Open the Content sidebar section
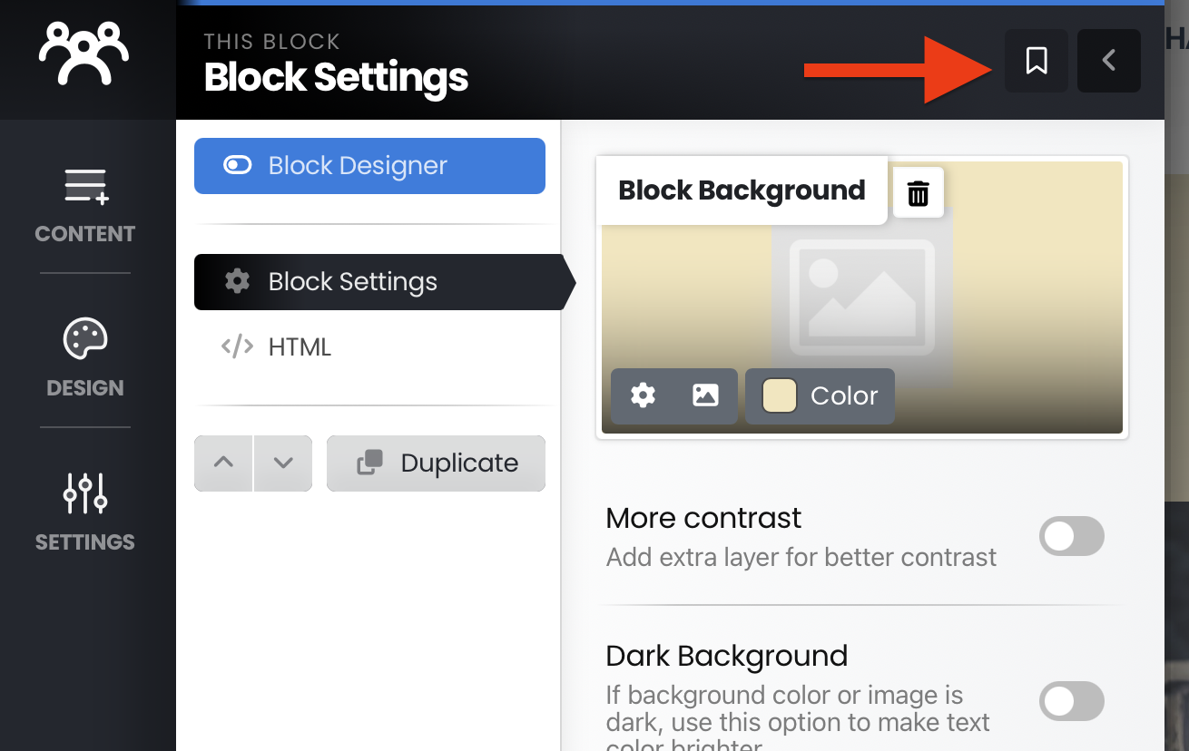The width and height of the screenshot is (1189, 751). tap(85, 205)
